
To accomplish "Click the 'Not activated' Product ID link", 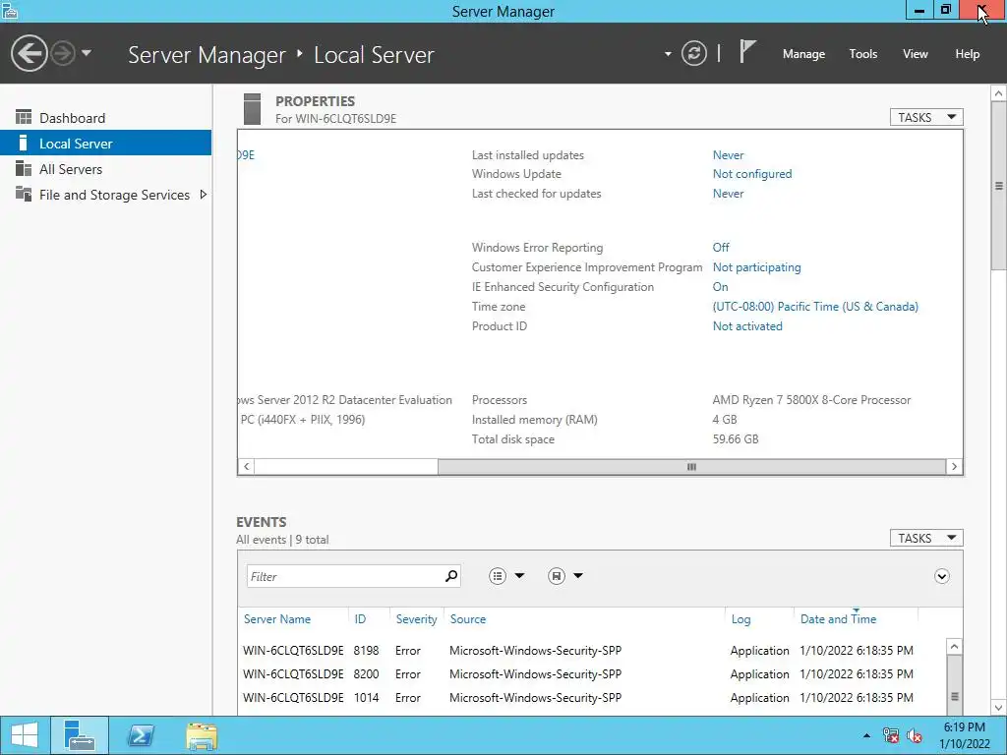I will [747, 326].
